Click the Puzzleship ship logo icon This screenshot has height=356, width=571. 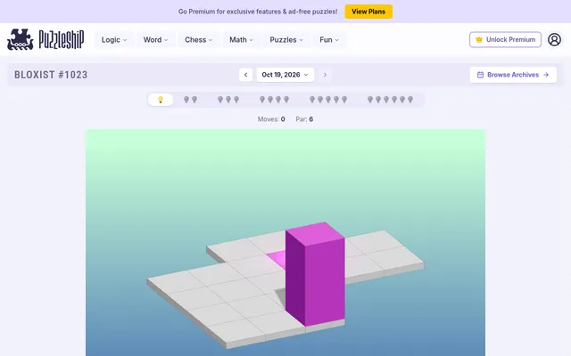21,39
